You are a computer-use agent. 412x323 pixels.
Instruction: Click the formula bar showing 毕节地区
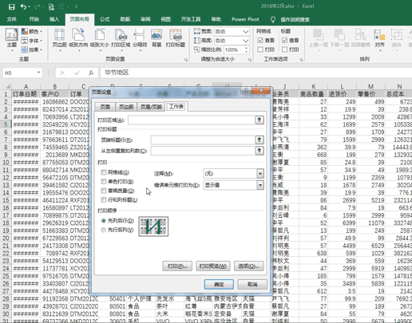click(256, 73)
